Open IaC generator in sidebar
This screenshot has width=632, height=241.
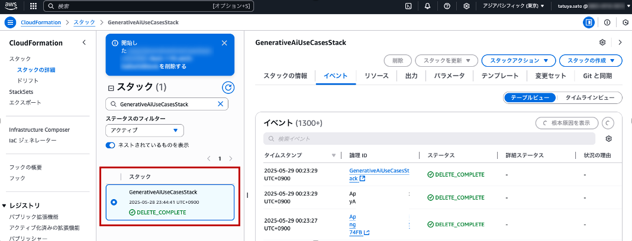coord(33,141)
